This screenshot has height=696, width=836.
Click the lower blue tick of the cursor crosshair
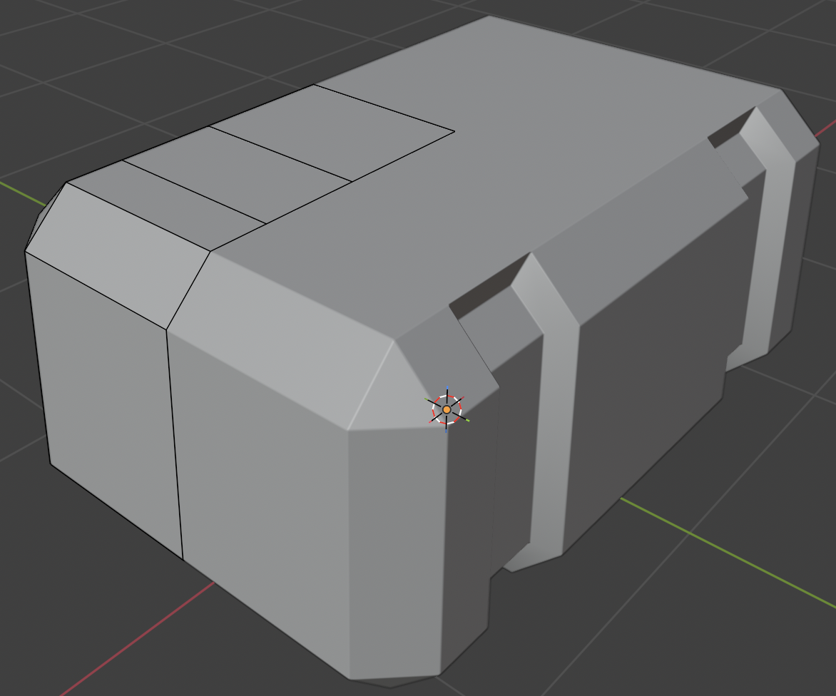point(446,431)
